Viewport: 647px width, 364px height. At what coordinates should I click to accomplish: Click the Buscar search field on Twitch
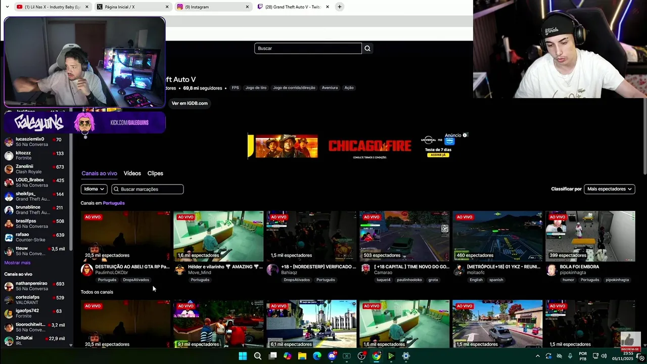click(308, 49)
